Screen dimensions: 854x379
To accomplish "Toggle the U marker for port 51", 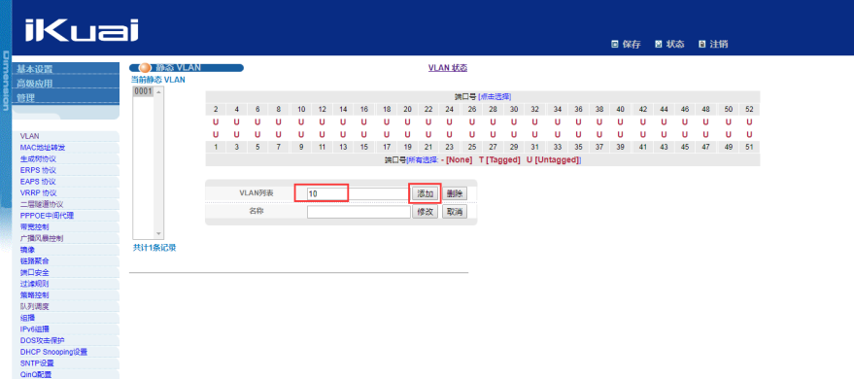I will [749, 134].
